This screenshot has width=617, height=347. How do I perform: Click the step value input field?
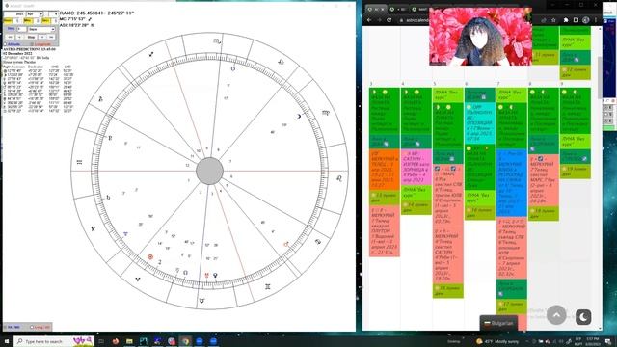pyautogui.click(x=21, y=29)
